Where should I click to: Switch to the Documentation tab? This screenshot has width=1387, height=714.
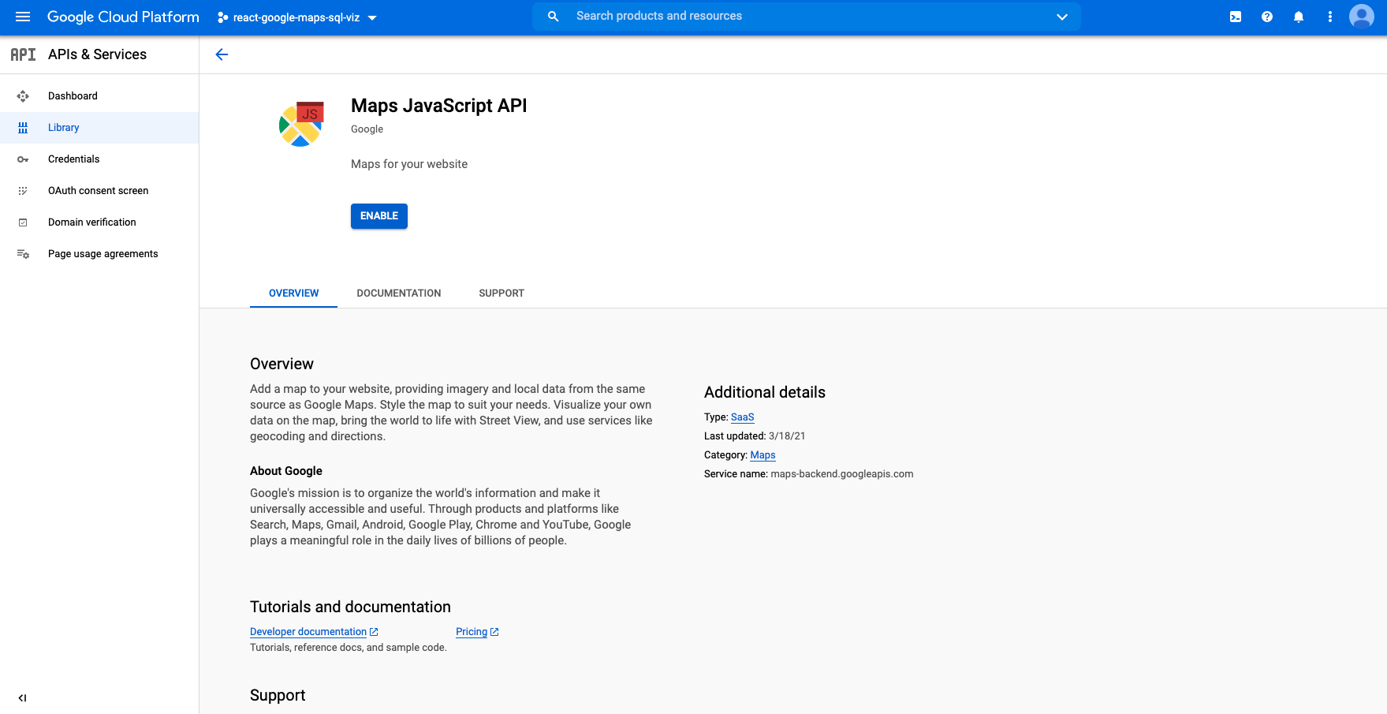click(399, 293)
